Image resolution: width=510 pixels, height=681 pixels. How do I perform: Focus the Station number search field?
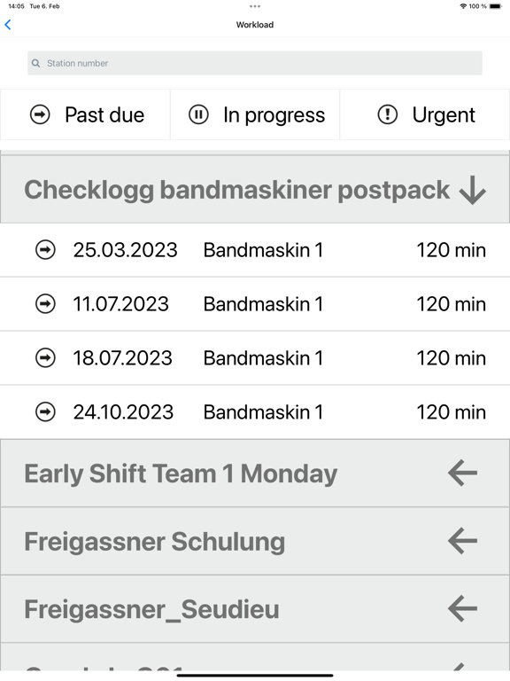[255, 64]
